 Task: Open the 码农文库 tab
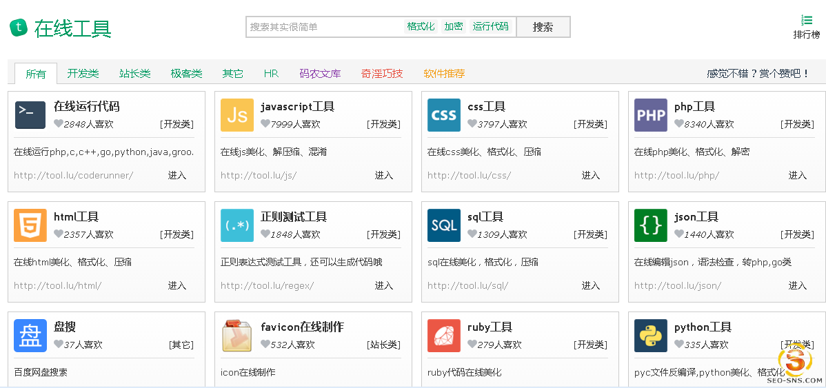320,74
